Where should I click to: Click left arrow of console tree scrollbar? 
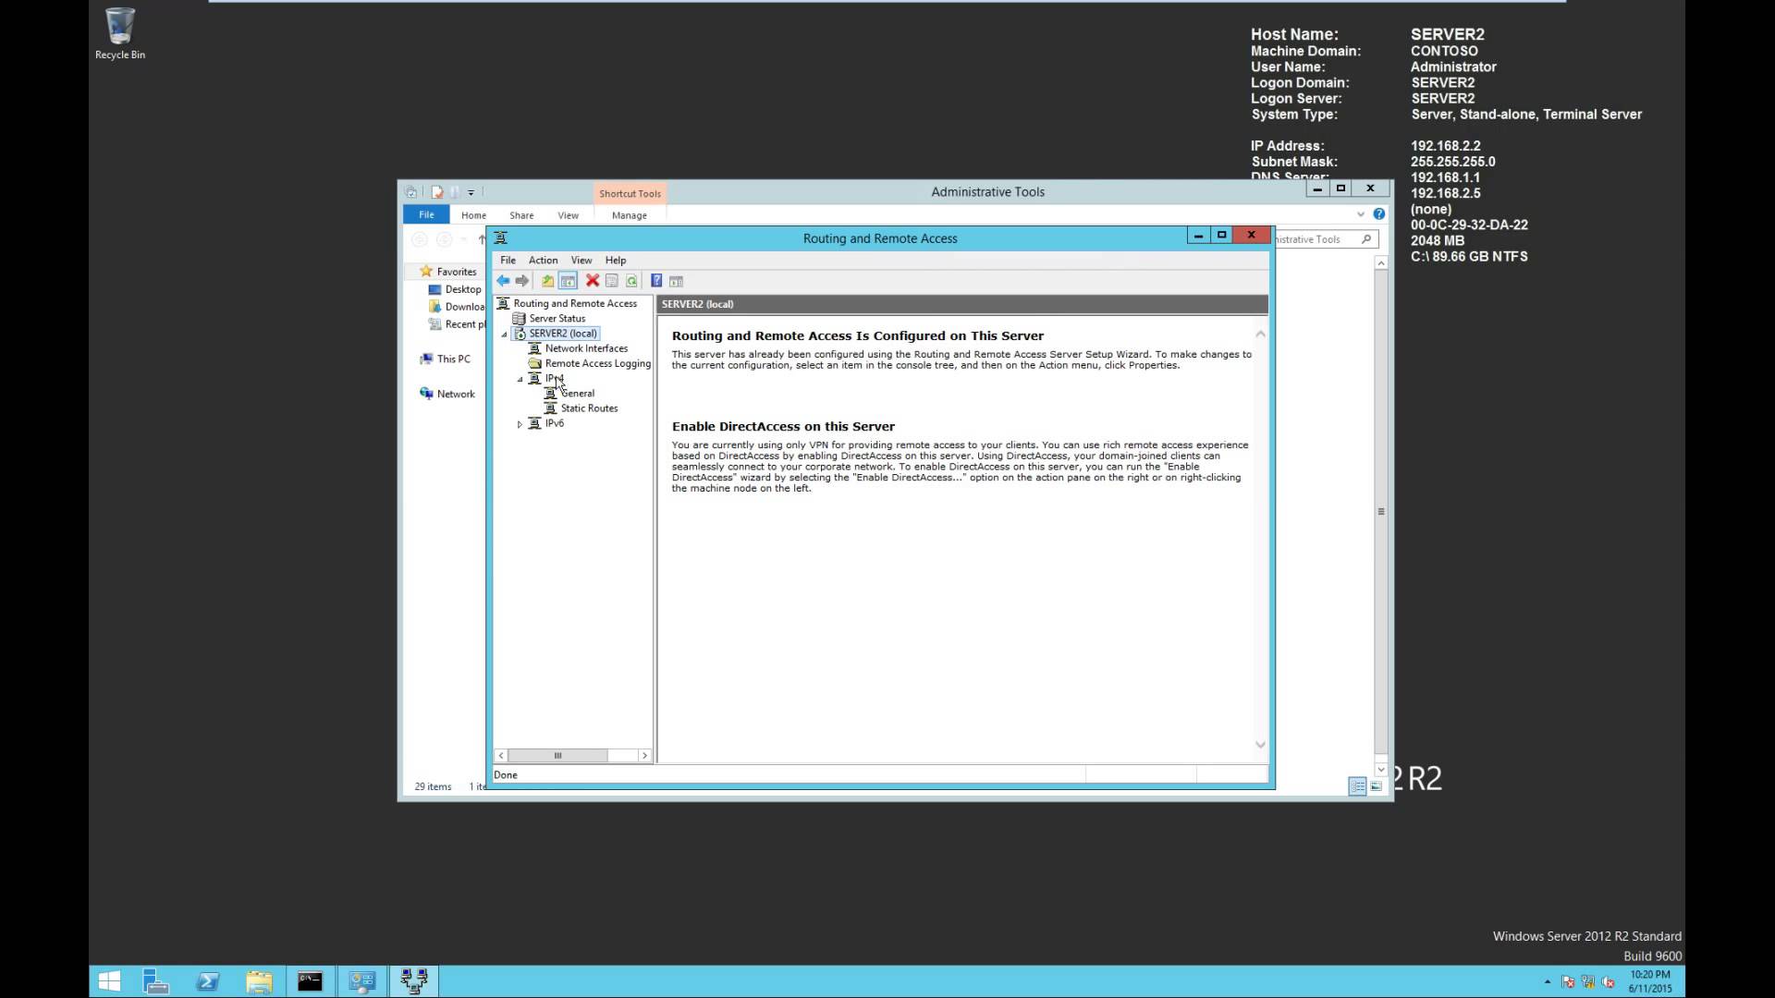pyautogui.click(x=501, y=756)
